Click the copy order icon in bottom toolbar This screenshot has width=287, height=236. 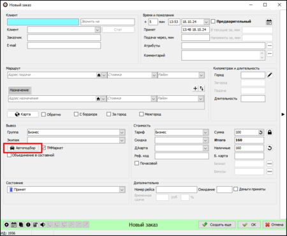click(21, 224)
